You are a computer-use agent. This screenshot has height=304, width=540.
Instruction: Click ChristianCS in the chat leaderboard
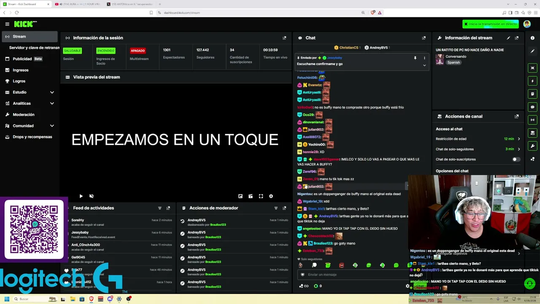click(x=348, y=48)
